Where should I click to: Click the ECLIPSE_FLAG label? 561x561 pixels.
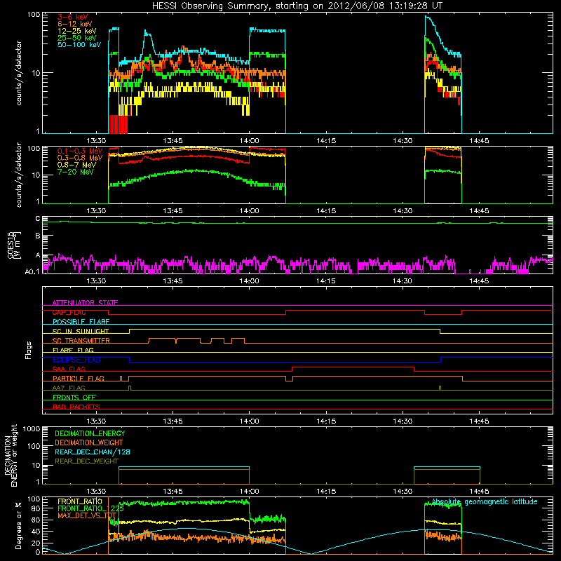tap(76, 360)
